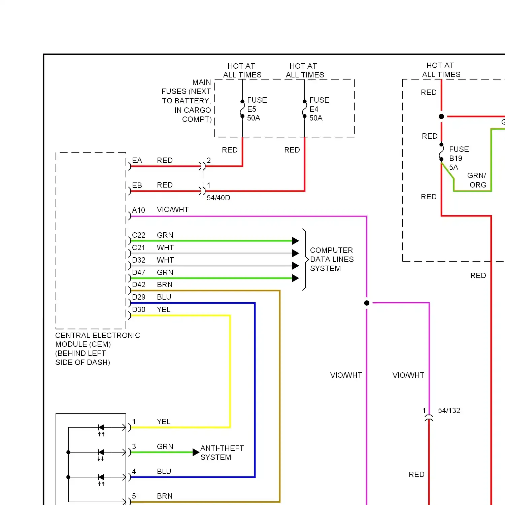Viewport: 505px width, 505px height.
Task: Click HOT AT ALL TIMES above fuse E5
Action: pos(242,70)
